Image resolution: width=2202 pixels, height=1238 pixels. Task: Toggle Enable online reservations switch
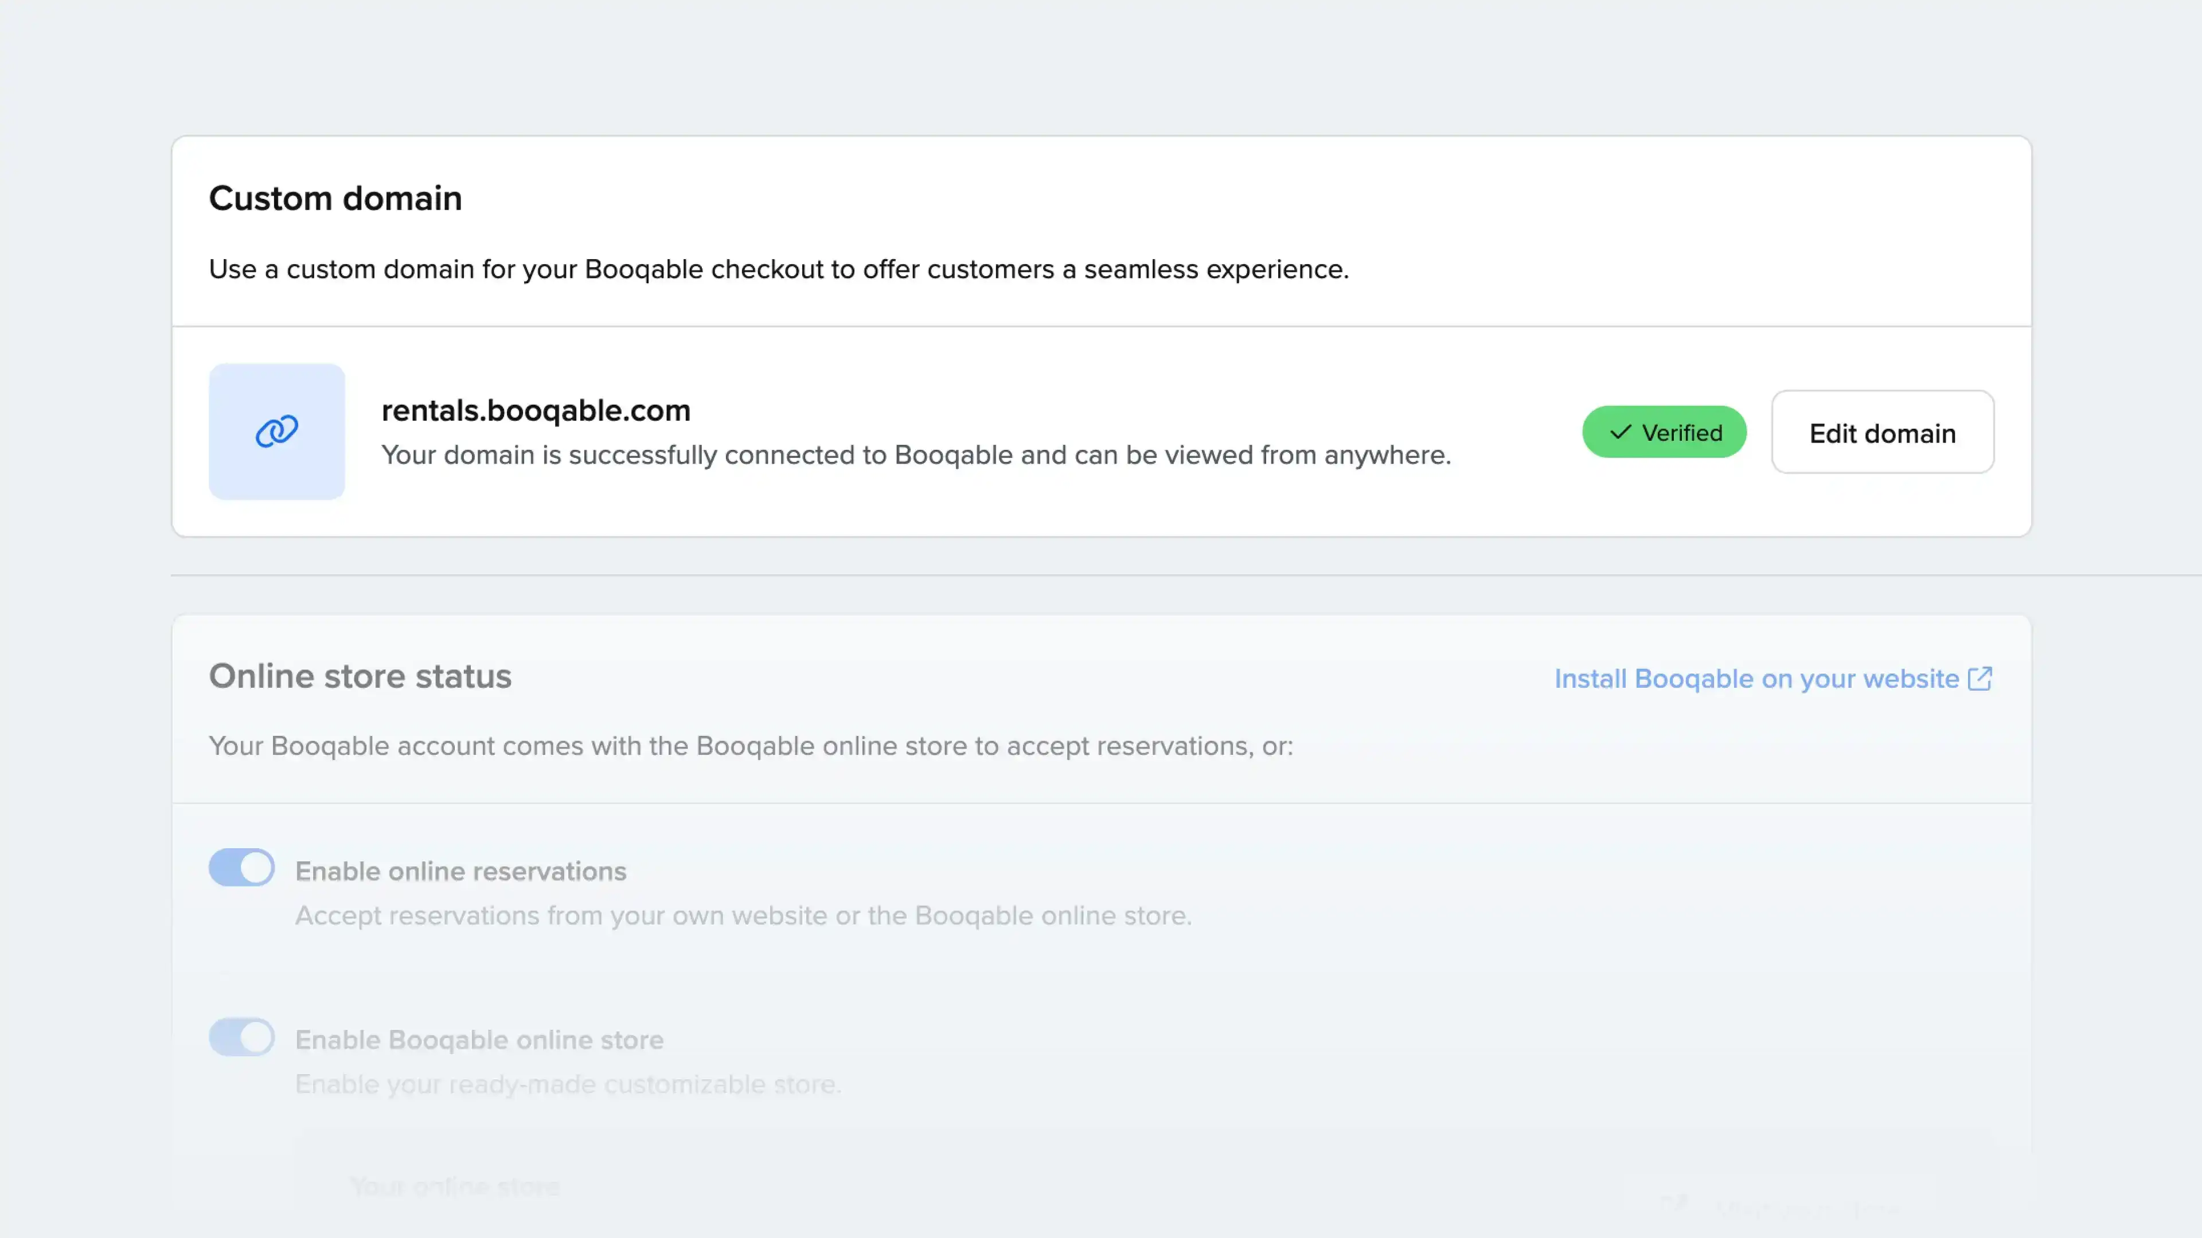(x=242, y=867)
